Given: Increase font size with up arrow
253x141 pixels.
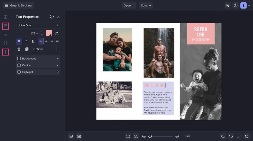Looking at the screenshot, I should [x=42, y=32].
